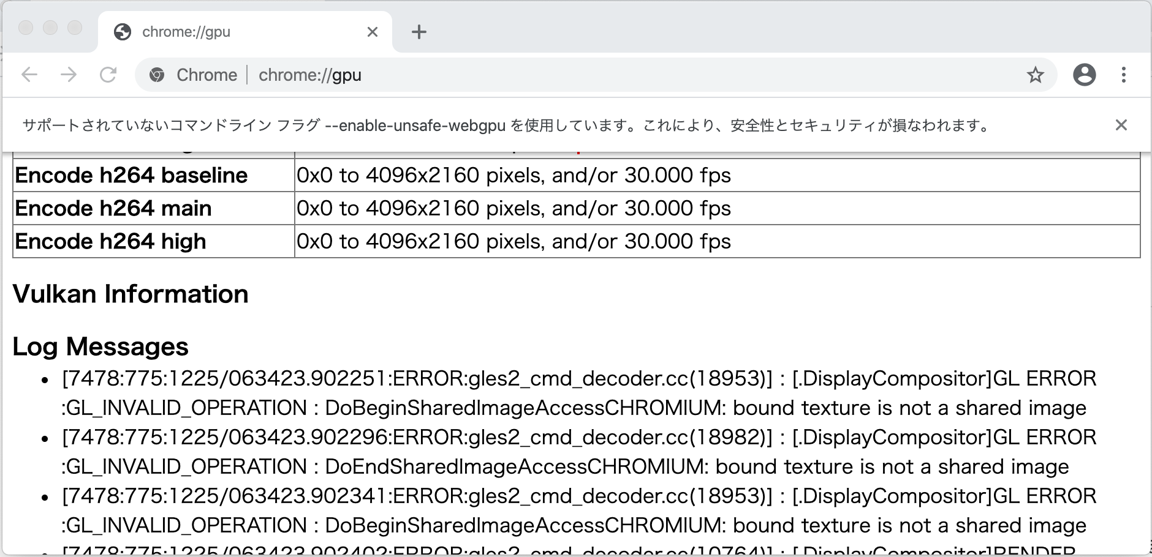Click the favicon on the chrome://gpu tab

124,31
